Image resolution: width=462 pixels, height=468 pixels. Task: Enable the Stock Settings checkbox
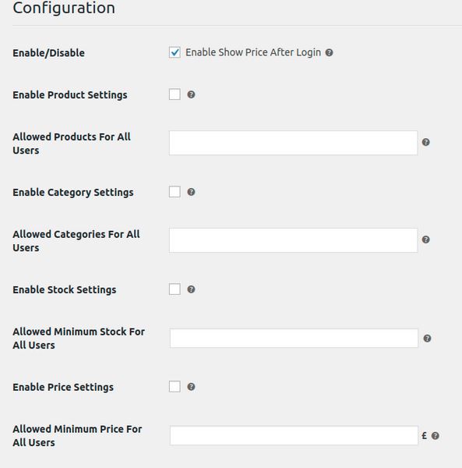175,289
